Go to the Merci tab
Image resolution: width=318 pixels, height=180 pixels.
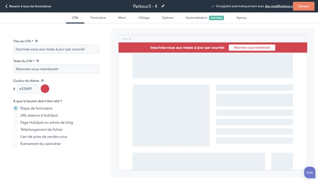click(122, 18)
